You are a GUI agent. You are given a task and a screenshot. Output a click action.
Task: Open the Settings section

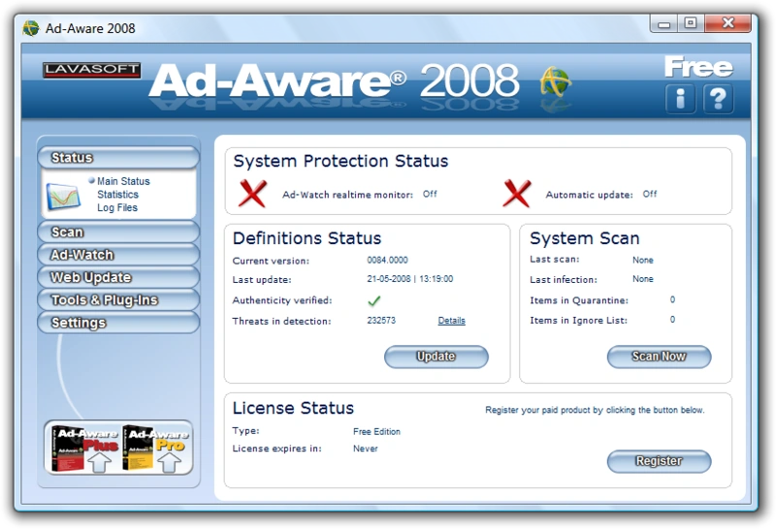[118, 323]
